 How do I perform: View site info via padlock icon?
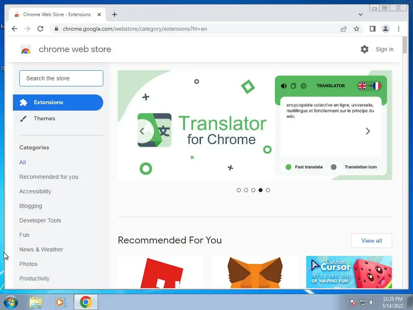click(56, 29)
